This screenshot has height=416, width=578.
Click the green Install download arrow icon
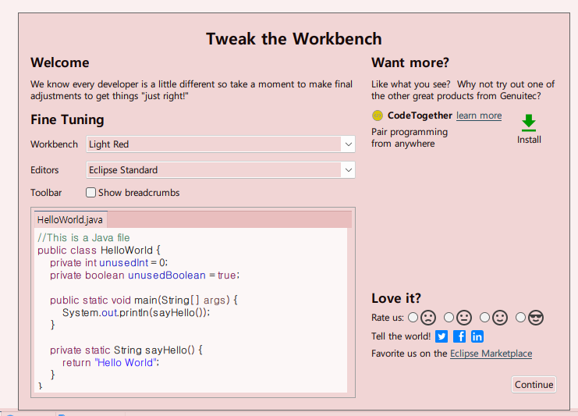(x=529, y=123)
